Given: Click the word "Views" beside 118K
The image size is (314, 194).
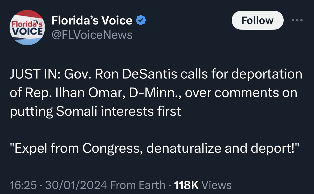Looking at the screenshot, I should click(x=217, y=185).
